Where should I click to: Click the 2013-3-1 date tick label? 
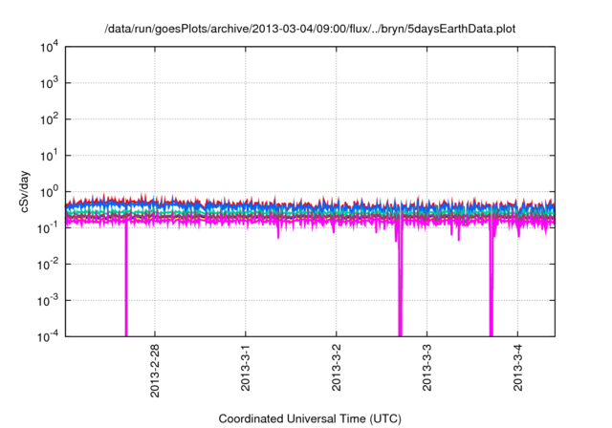[246, 367]
